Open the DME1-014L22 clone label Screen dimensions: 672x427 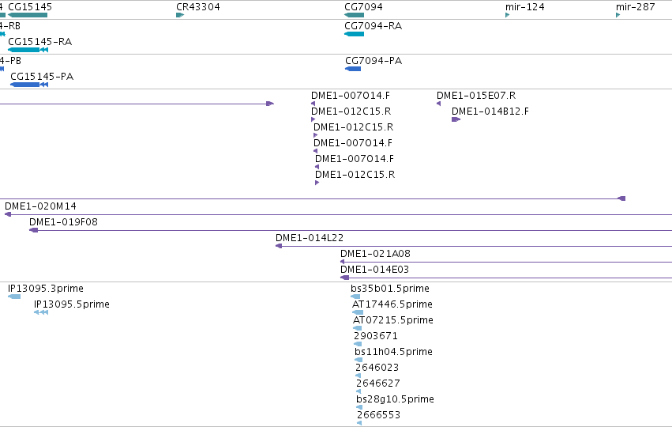coord(310,238)
